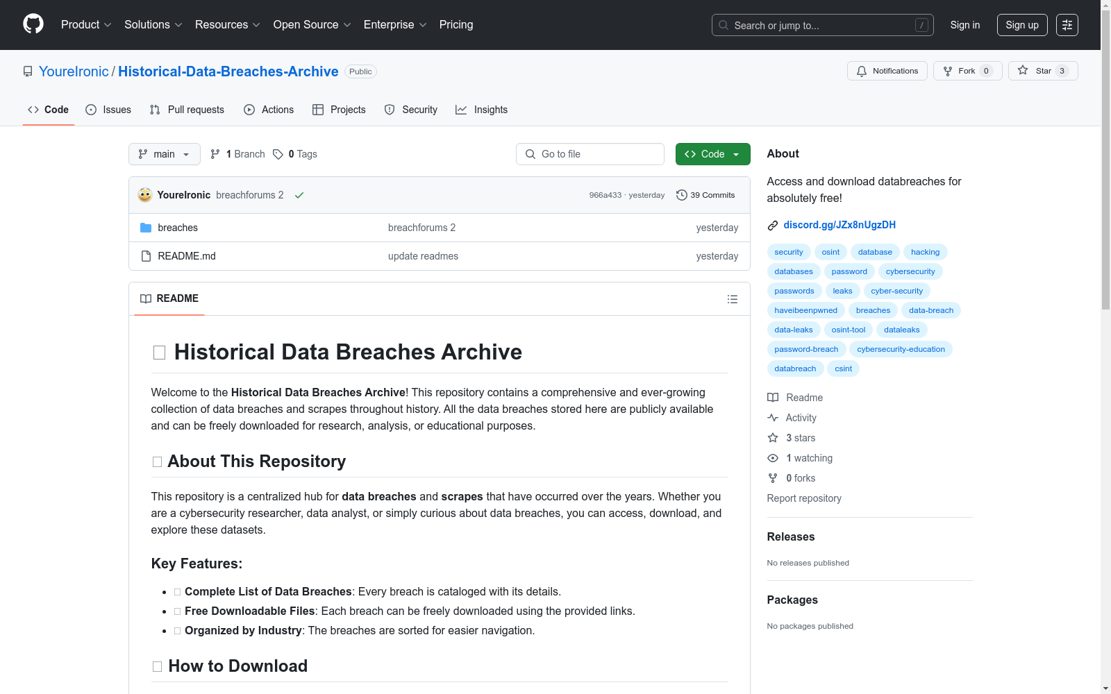Click the 0 Tags link
The width and height of the screenshot is (1111, 694).
click(295, 154)
